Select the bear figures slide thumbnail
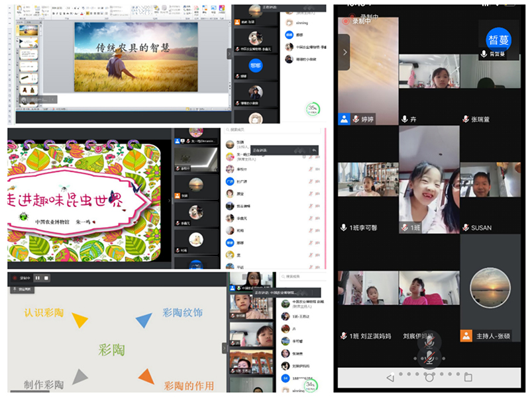Viewport: 530px width, 397px height. (28, 90)
